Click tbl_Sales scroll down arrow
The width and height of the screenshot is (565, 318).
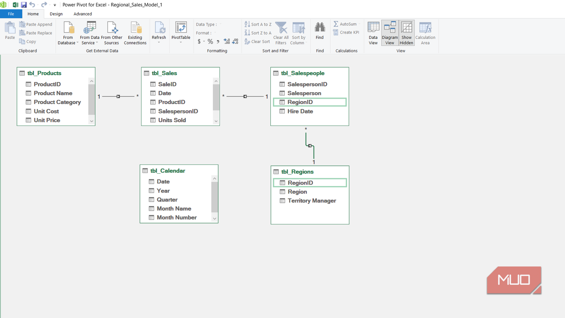pyautogui.click(x=216, y=121)
